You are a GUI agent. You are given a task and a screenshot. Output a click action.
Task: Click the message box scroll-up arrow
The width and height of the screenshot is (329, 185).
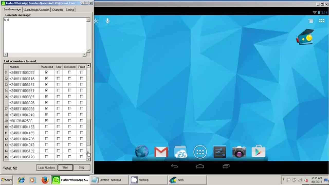tap(88, 20)
